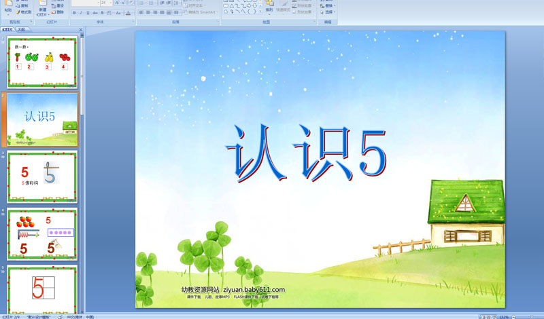Select slide 3 thumbnail with 5像秤钩

pyautogui.click(x=42, y=176)
